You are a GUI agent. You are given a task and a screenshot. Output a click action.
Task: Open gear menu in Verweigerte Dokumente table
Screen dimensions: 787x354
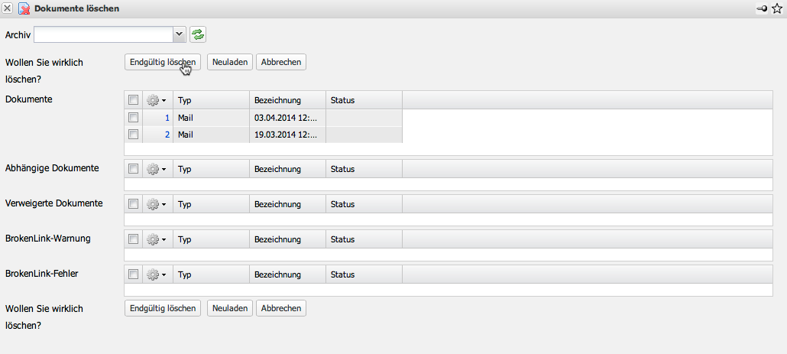[x=157, y=204]
